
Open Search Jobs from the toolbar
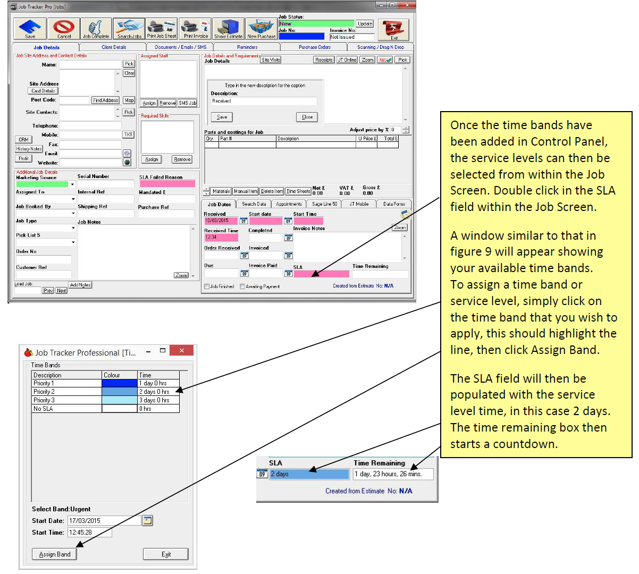click(x=129, y=29)
